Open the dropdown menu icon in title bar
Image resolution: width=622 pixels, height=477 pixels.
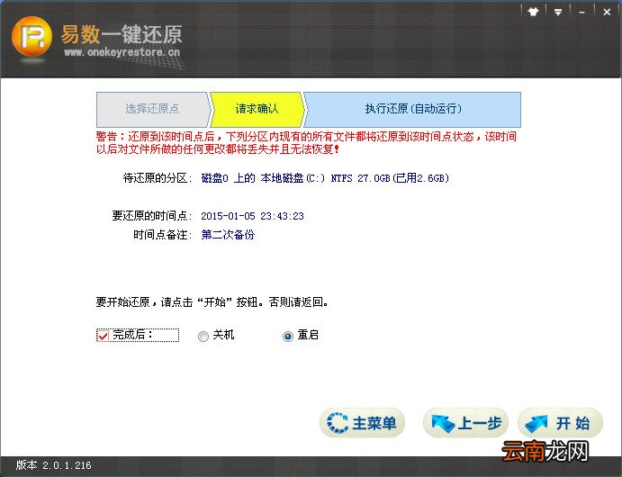click(x=558, y=12)
